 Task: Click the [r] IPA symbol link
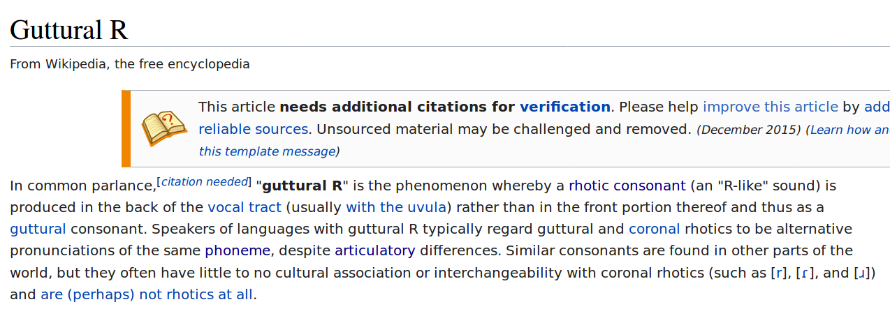[779, 273]
